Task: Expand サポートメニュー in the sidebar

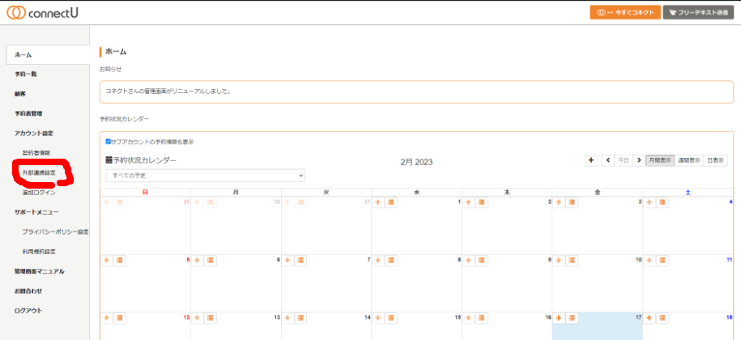Action: pos(36,211)
